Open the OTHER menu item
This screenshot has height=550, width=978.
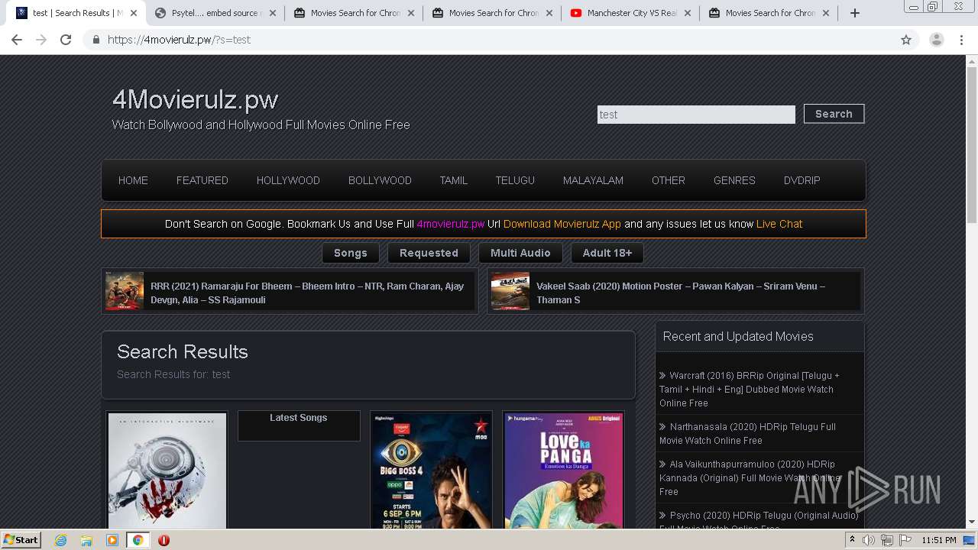669,180
